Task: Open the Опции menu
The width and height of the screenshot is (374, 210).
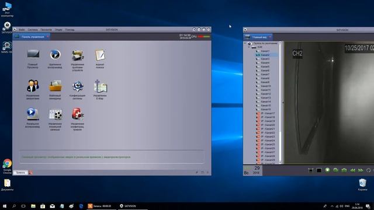Action: 58,30
